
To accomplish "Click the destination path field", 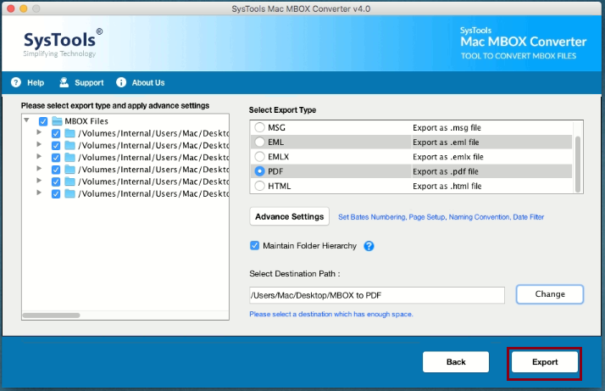I will point(377,295).
